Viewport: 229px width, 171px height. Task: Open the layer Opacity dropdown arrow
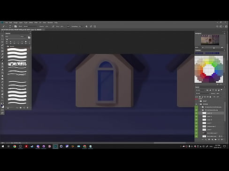(221, 93)
